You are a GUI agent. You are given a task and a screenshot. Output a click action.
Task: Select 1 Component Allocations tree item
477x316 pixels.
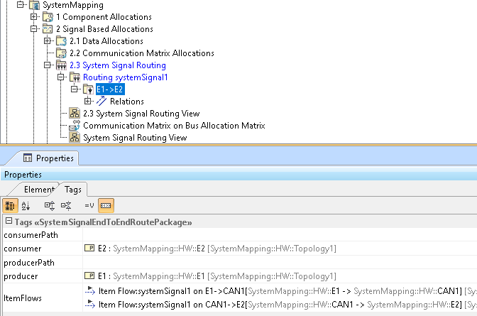point(104,17)
